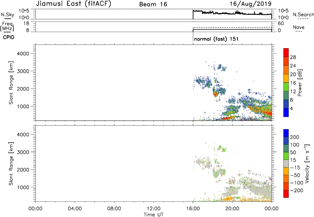Click the gray segment of velocity colorbar
Image resolution: width=314 pixels, height=217 pixels.
coord(286,164)
